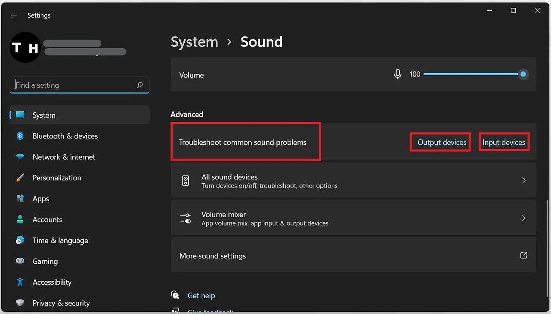Viewport: 551px width, 314px height.
Task: Click the All sound devices speaker icon
Action: tap(186, 181)
